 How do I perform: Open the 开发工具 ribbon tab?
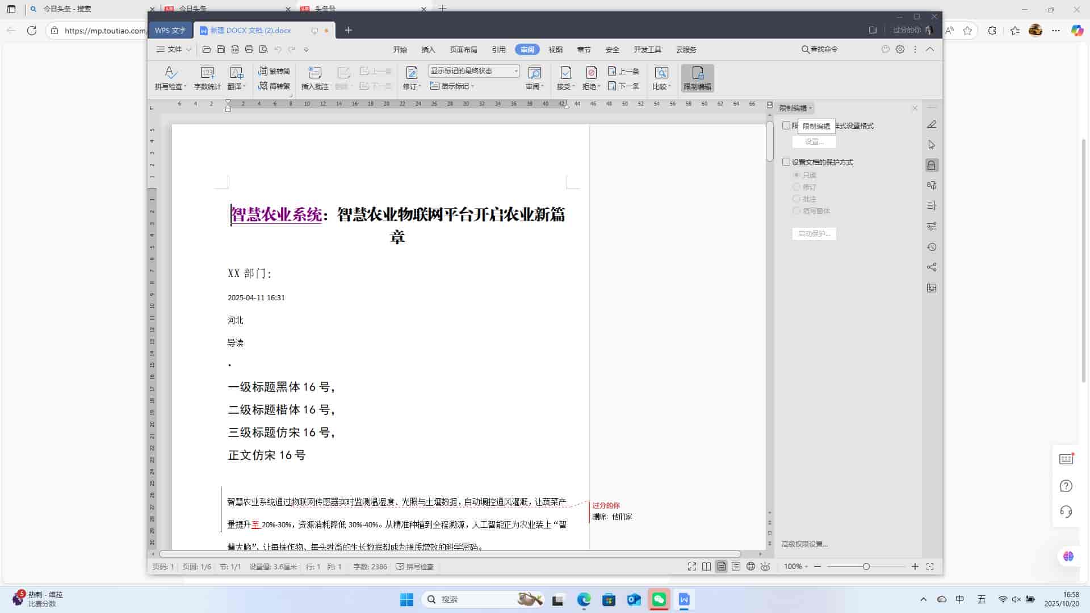[648, 49]
